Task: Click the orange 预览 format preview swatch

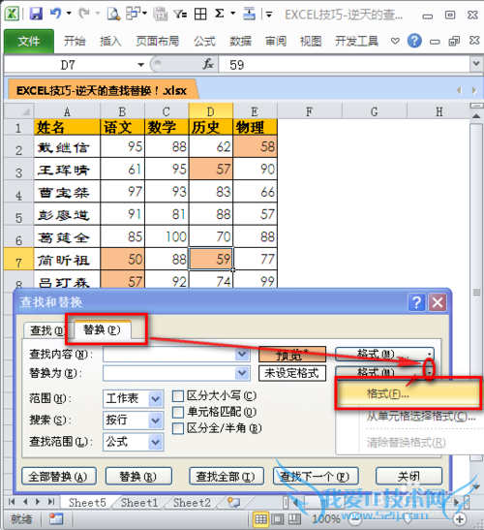Action: point(292,355)
